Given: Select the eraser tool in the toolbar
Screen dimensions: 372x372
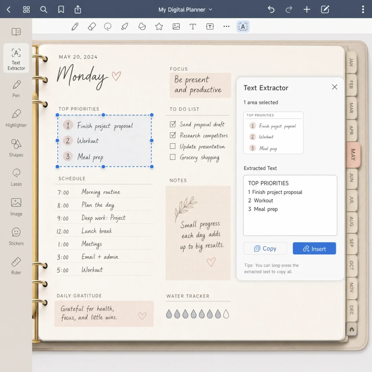Looking at the screenshot, I should 92,26.
